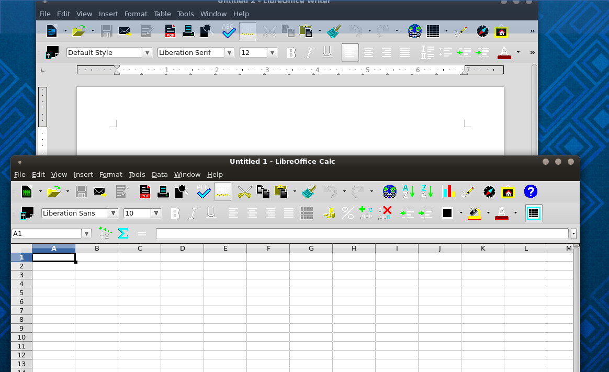
Task: Toggle Italic in Calc formatting bar
Action: tap(193, 213)
